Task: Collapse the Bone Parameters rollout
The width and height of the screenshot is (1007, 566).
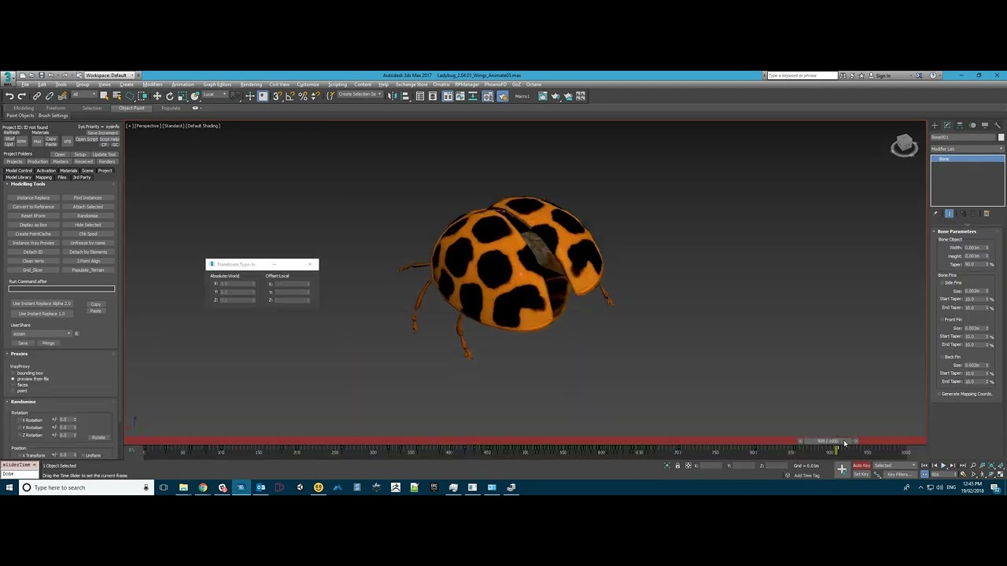Action: 956,231
